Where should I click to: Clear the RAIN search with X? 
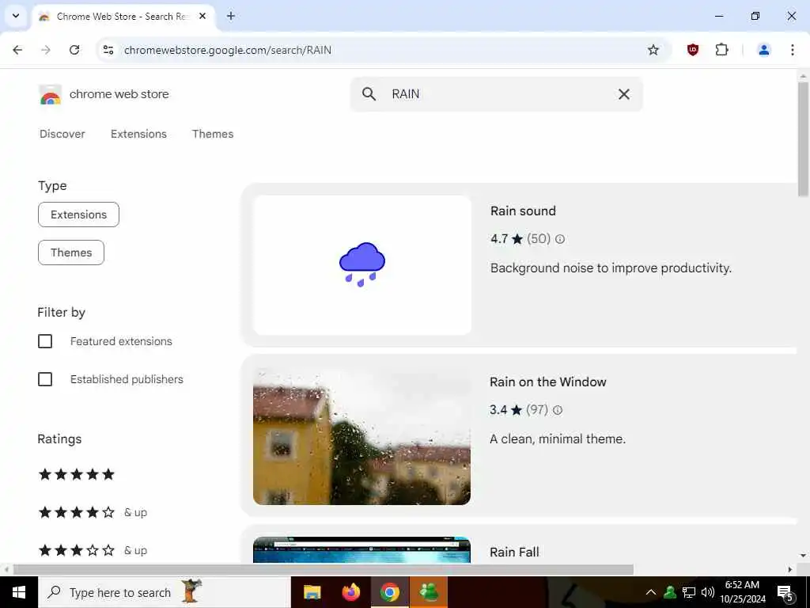[623, 94]
